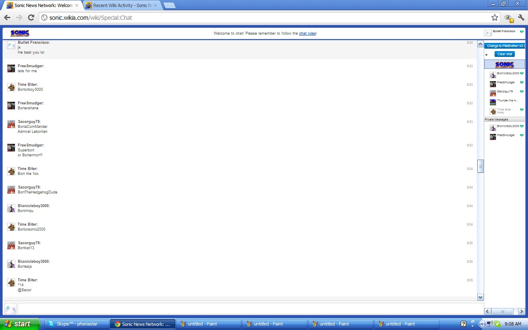Collapse the Private Messages section header

pos(504,120)
